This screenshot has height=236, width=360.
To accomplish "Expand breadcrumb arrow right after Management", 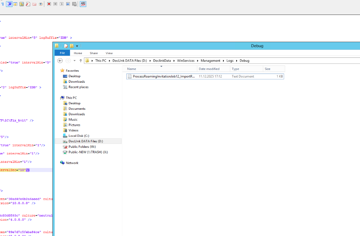I will coord(223,61).
